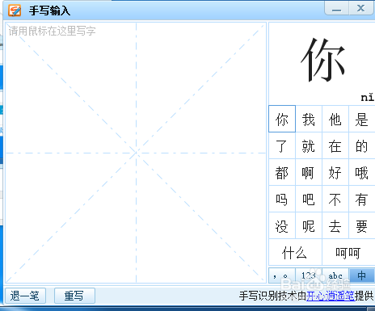Undo last stroke with 退一笔 button
This screenshot has width=375, height=311.
pos(25,296)
